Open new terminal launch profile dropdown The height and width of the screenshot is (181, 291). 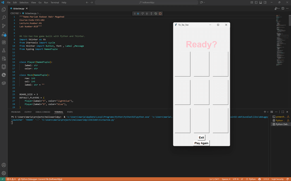click(269, 112)
